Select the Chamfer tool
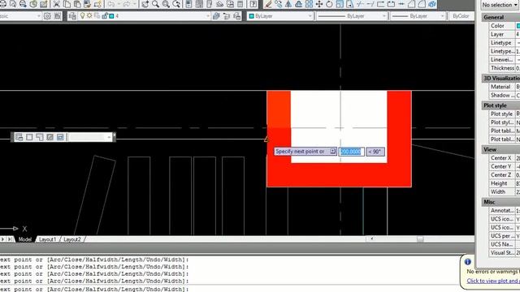Screen dimensions: 520x292 [x=411, y=4]
